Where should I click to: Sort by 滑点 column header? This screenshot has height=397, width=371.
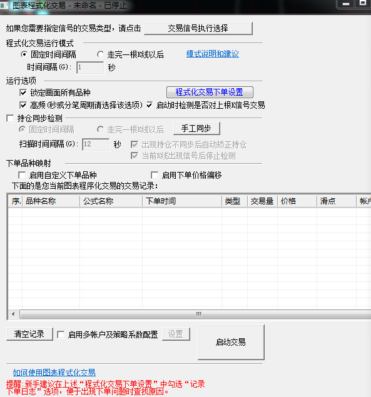click(337, 201)
